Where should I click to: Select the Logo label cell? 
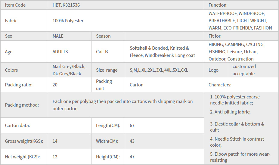pyautogui.click(x=213, y=70)
